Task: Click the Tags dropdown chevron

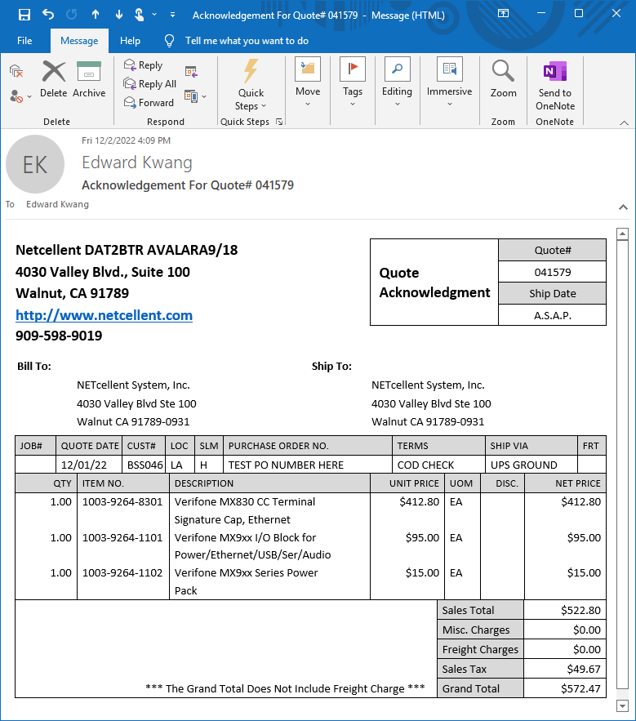Action: click(353, 105)
